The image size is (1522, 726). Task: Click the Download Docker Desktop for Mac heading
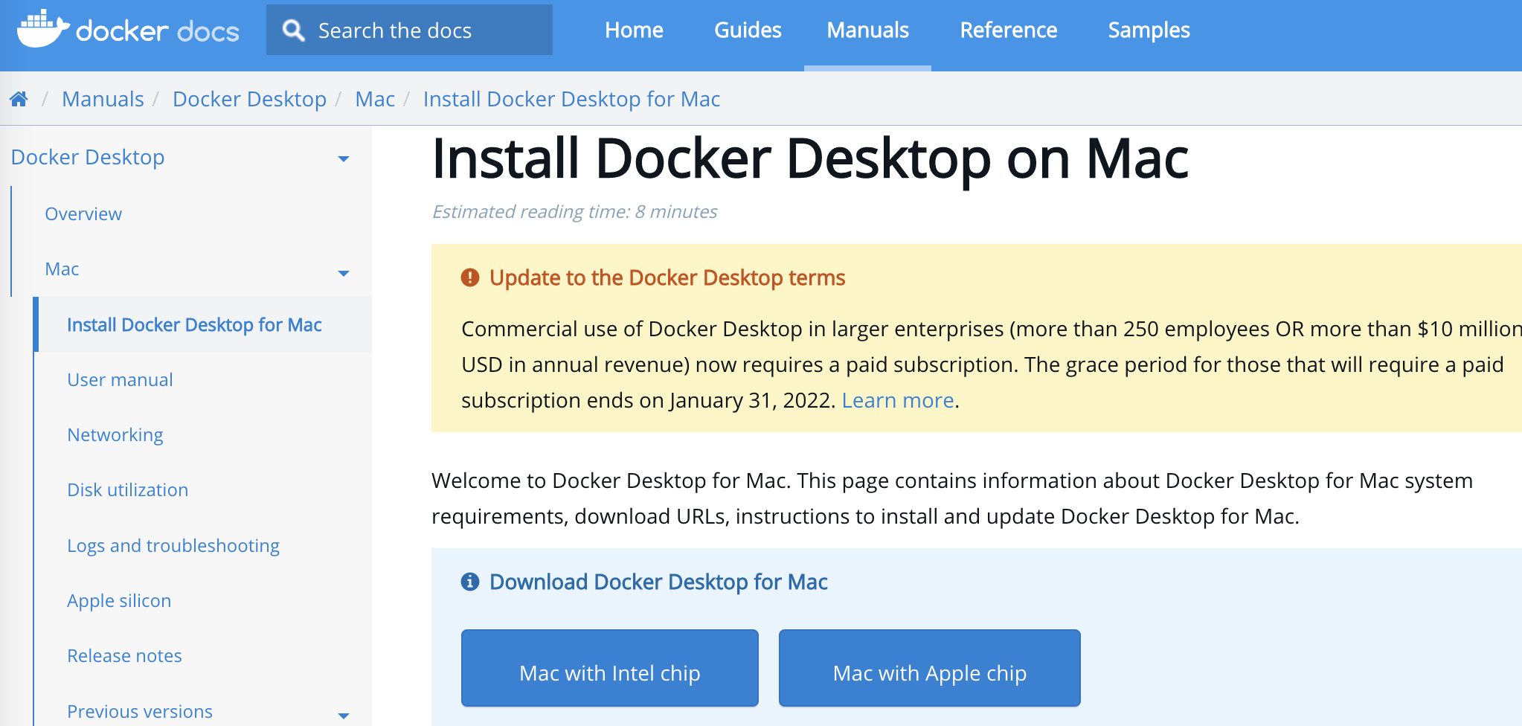tap(658, 582)
